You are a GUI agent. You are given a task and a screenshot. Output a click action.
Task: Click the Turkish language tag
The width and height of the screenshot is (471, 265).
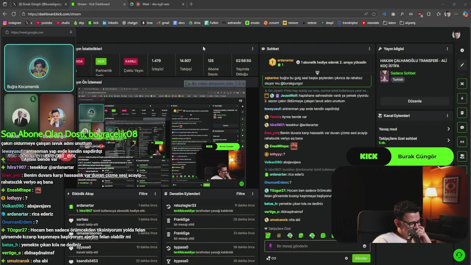coord(398,79)
